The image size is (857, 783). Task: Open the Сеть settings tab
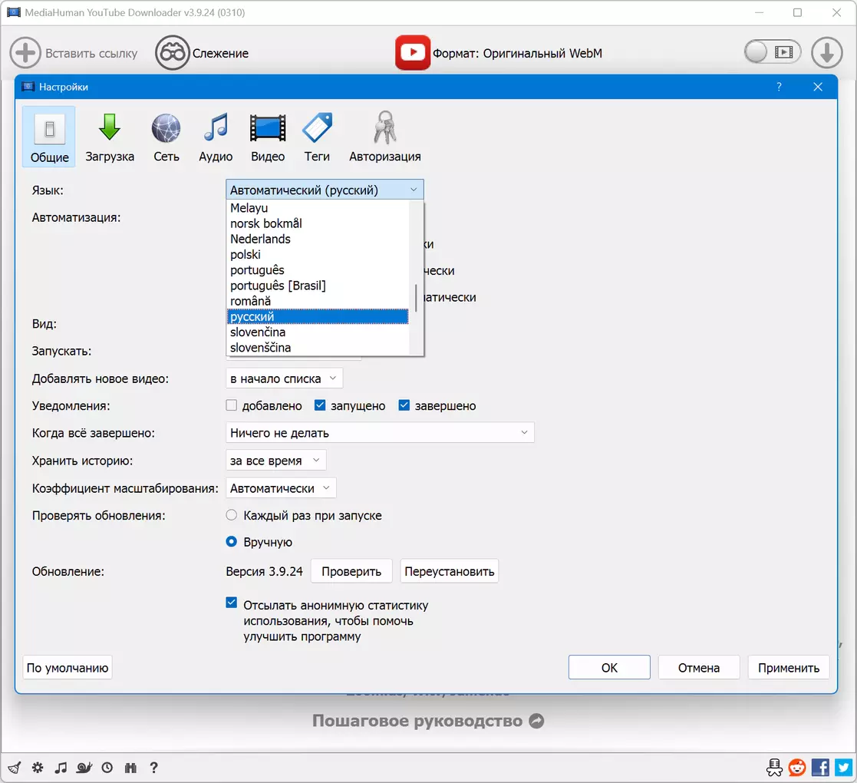pos(166,137)
